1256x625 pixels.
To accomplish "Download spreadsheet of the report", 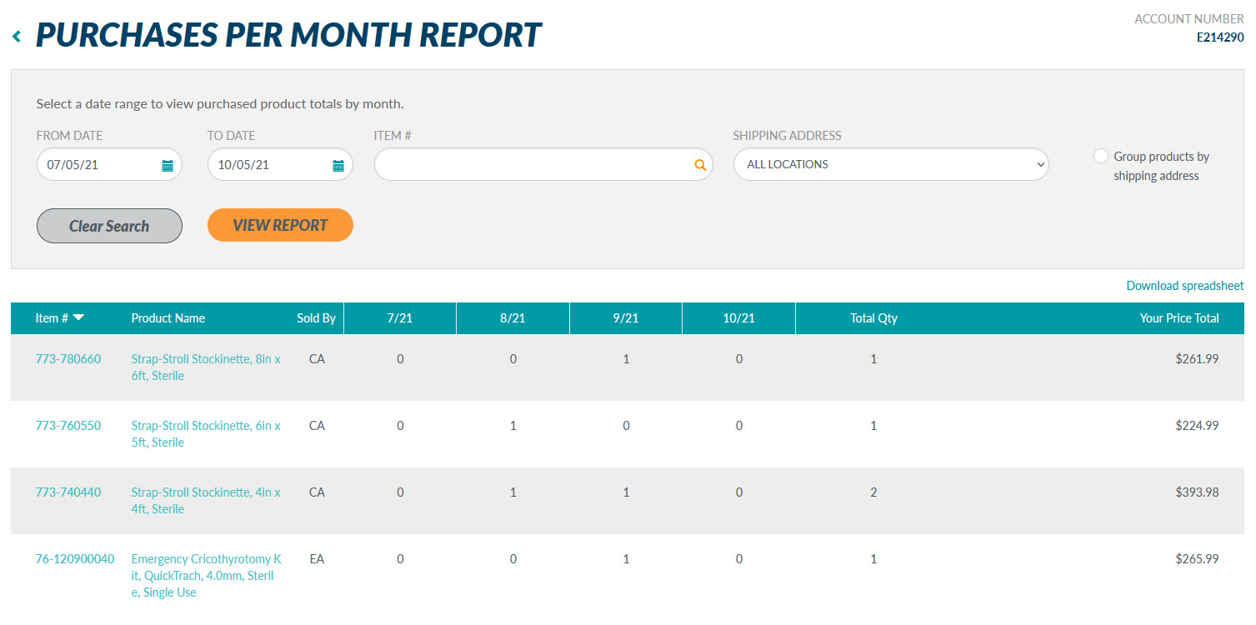I will point(1184,286).
